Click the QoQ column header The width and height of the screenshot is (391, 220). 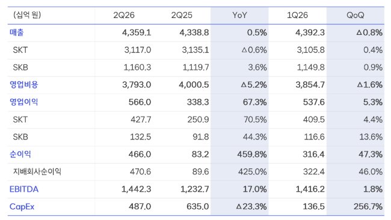(x=356, y=16)
